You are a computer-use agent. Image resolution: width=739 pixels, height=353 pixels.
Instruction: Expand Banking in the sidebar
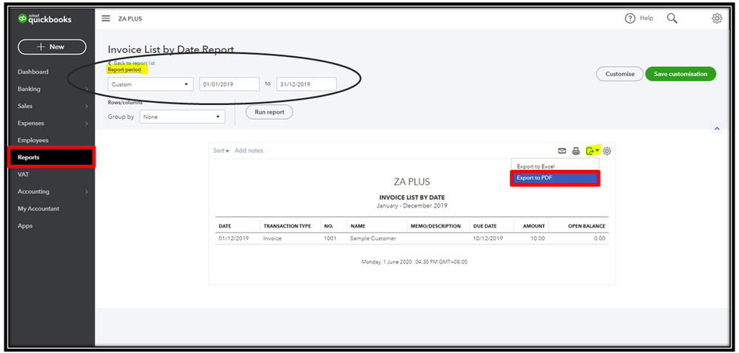point(52,89)
